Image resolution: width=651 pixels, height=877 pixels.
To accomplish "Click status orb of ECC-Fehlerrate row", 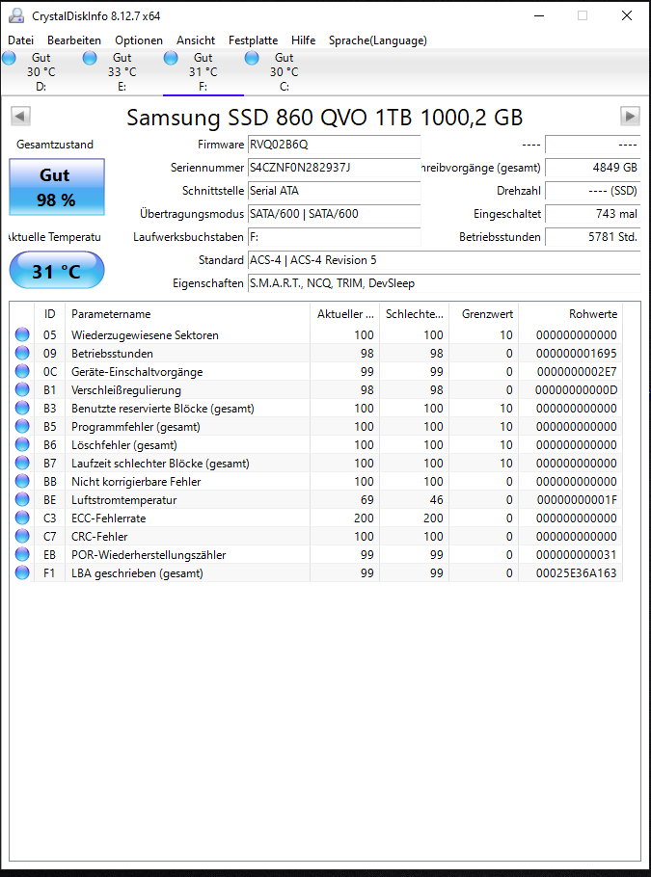I will (x=22, y=518).
